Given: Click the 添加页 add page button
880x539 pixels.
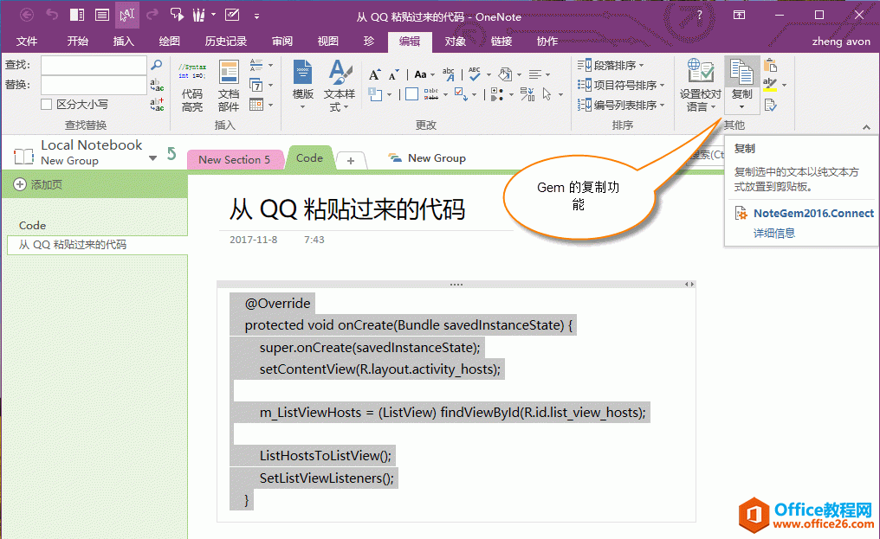Looking at the screenshot, I should click(38, 184).
